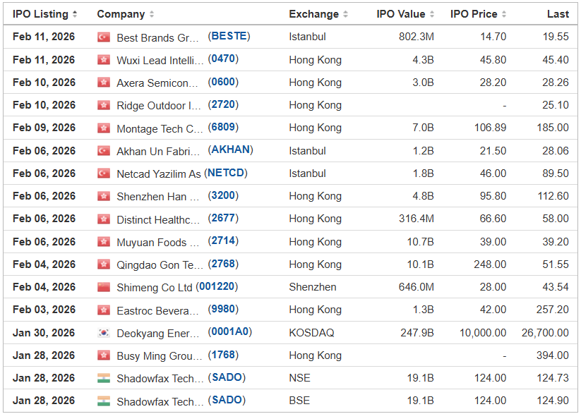581x414 pixels.
Task: Click Hong Kong flag beside Ridge Outdoor
Action: tap(104, 105)
